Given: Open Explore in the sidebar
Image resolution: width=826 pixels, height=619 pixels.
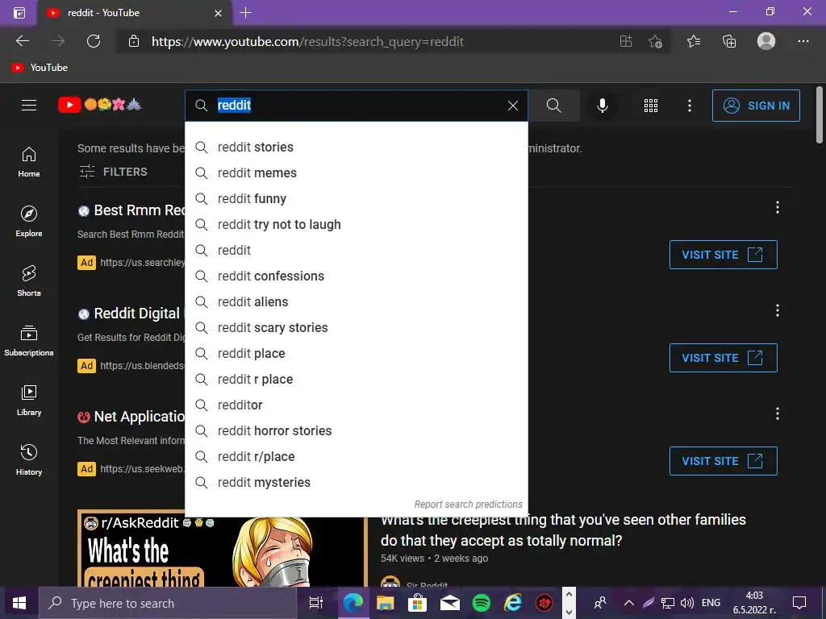Looking at the screenshot, I should coord(29,222).
